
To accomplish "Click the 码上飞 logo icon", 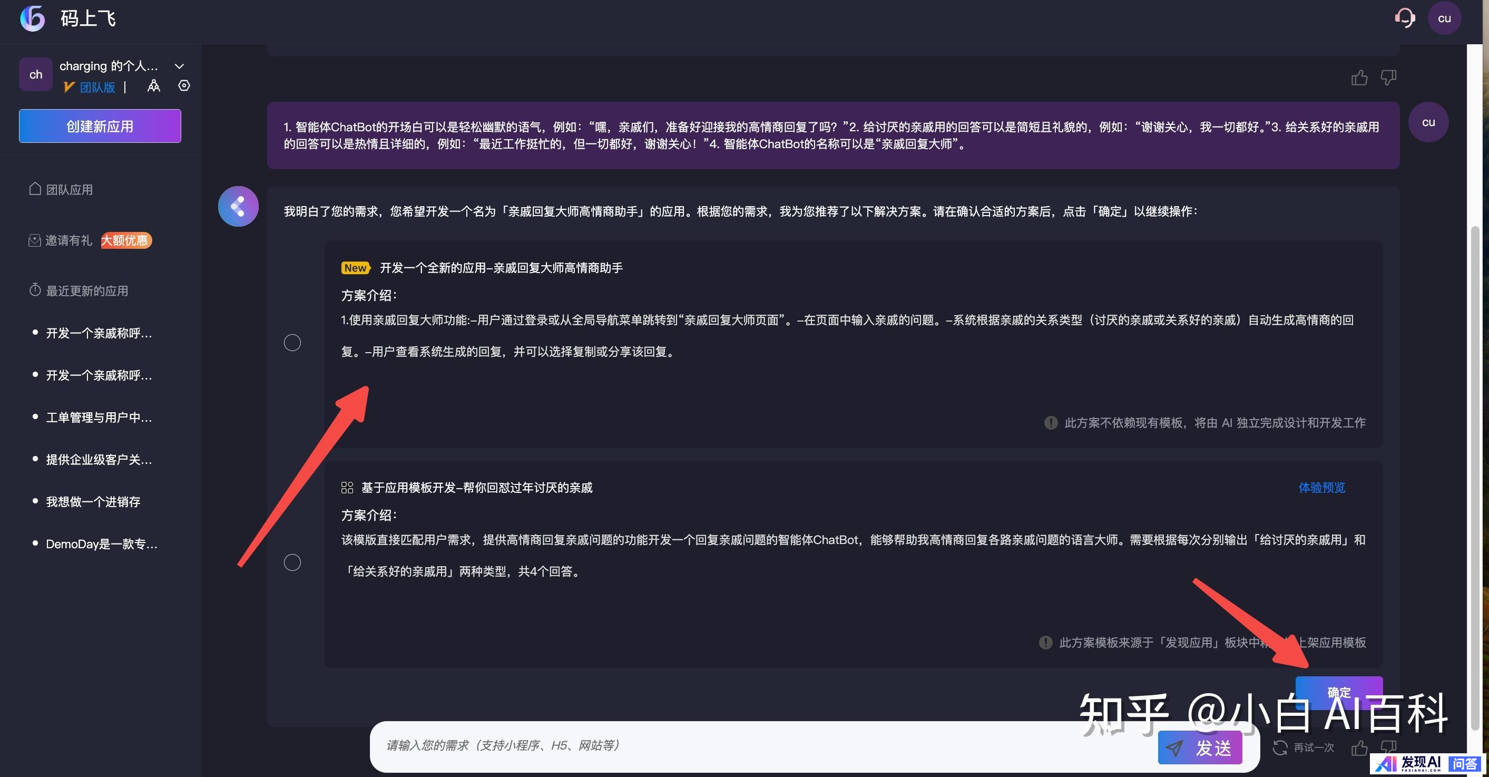I will (x=32, y=18).
